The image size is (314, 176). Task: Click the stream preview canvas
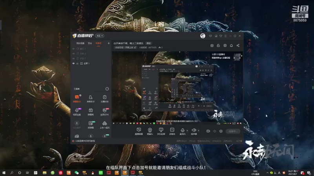coord(177,88)
